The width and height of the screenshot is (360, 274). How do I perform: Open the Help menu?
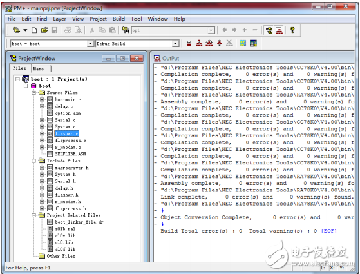click(x=179, y=19)
